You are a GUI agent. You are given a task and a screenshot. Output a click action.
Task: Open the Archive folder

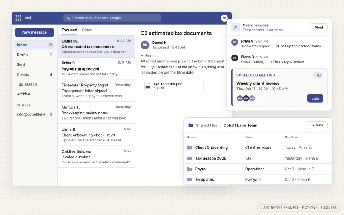(34, 94)
